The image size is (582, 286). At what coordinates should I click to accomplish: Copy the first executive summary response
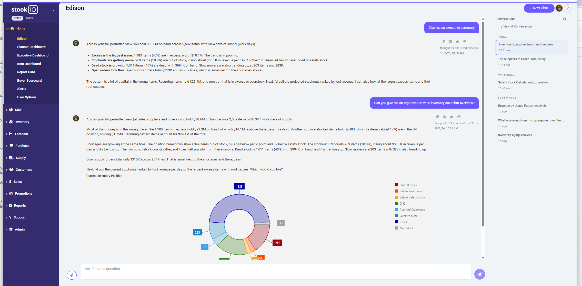pyautogui.click(x=443, y=41)
